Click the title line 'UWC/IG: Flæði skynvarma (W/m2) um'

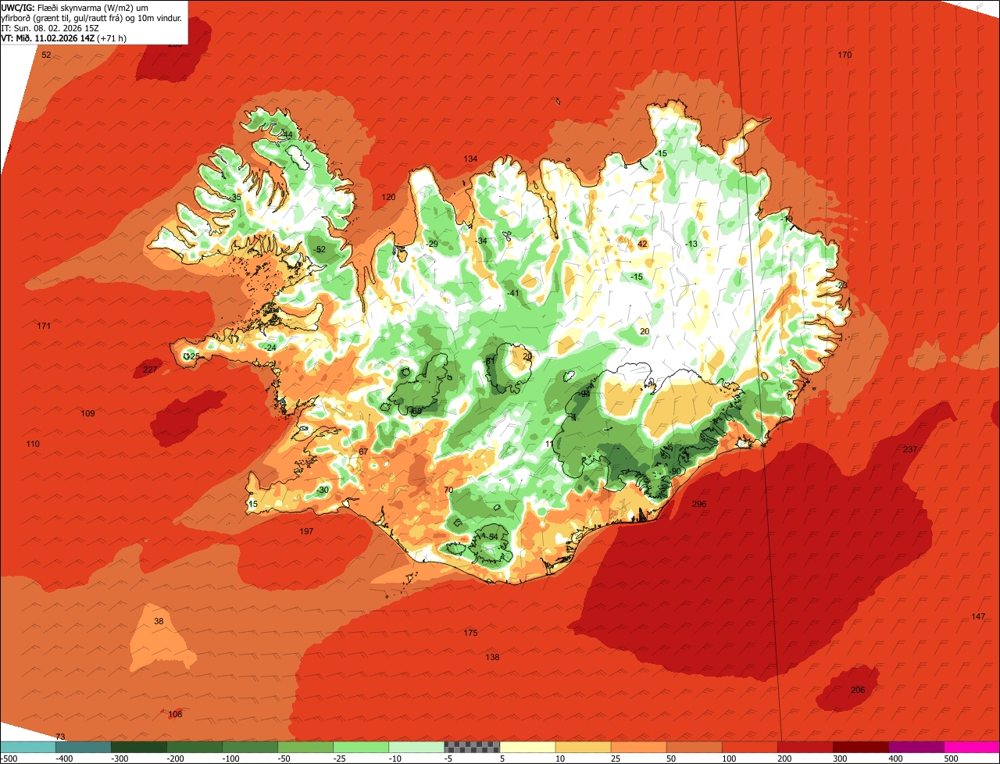point(75,7)
